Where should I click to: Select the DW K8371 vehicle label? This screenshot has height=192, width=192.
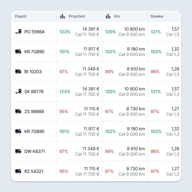(35, 151)
